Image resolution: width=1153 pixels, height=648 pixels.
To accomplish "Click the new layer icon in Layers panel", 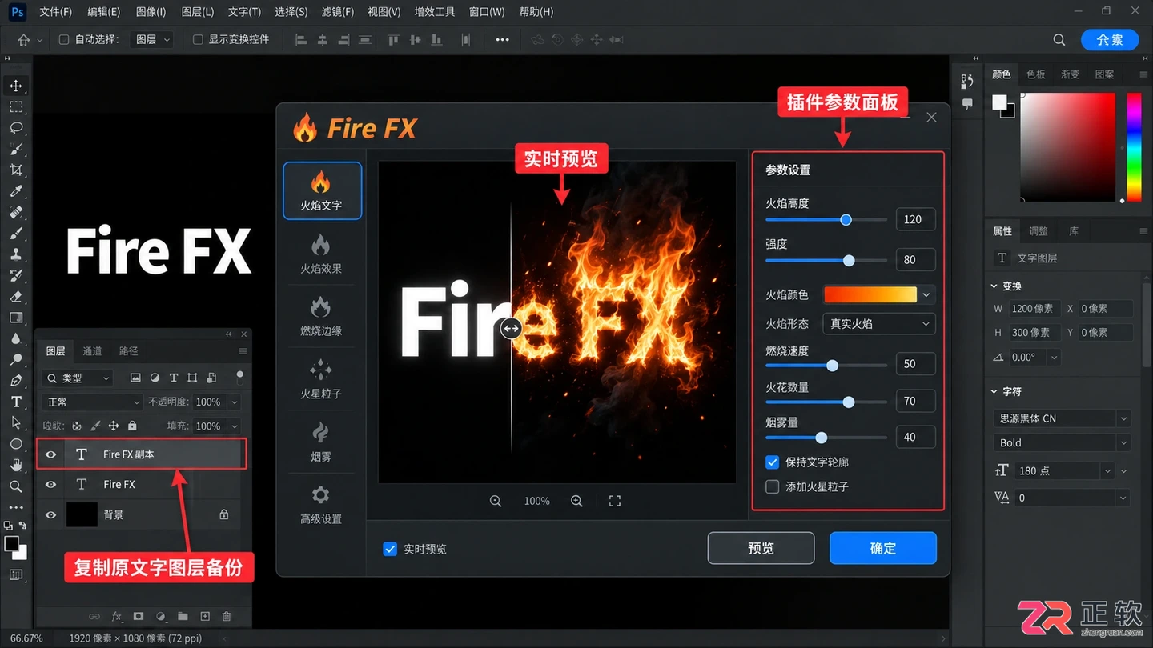I will [205, 616].
